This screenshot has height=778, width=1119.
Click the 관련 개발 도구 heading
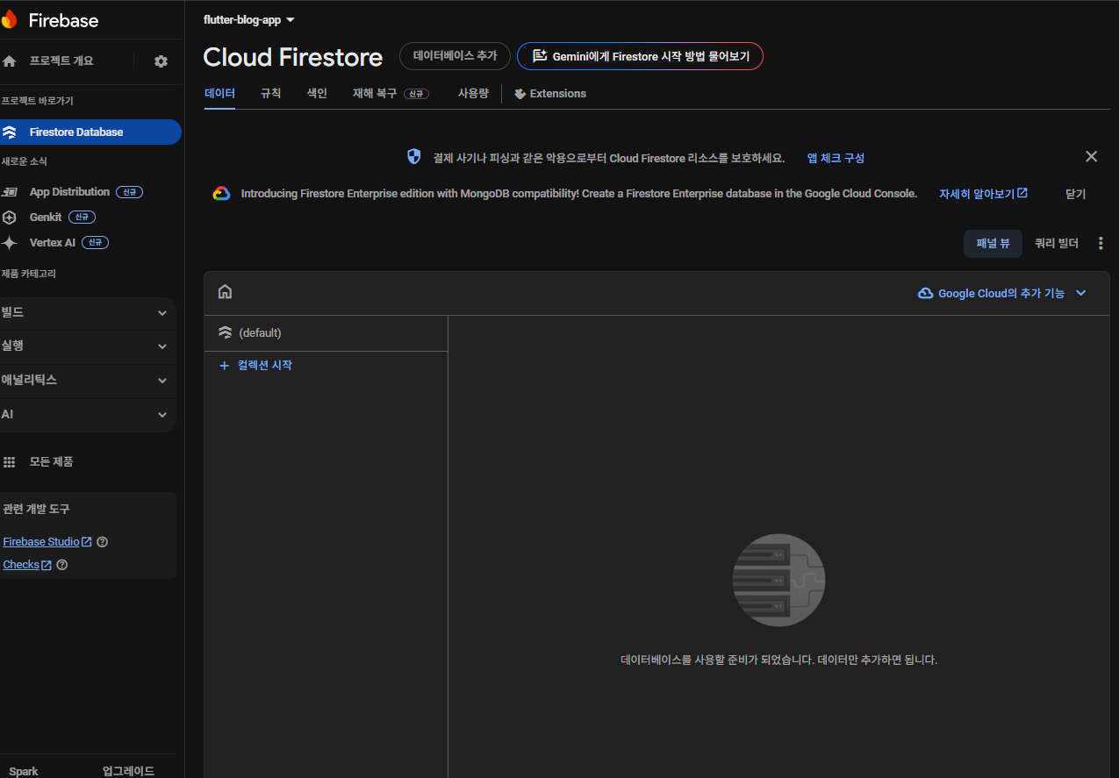click(x=36, y=510)
